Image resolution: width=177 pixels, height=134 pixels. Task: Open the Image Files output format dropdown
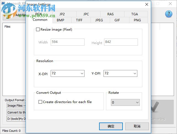click(x=16, y=106)
